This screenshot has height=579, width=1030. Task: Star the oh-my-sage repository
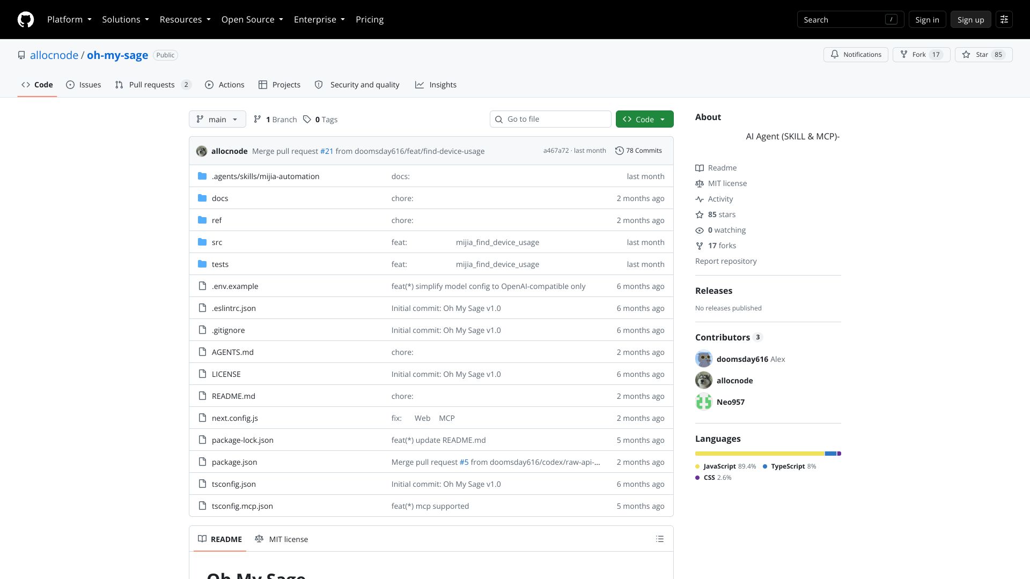983,55
